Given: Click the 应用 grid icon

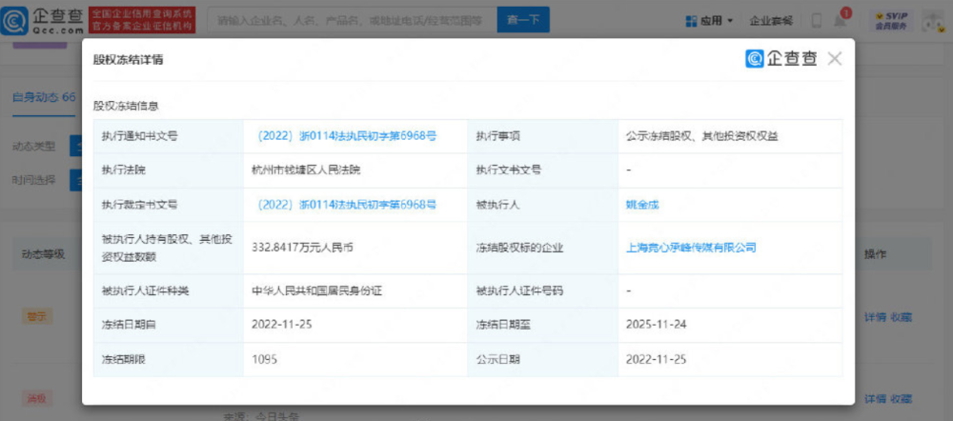Looking at the screenshot, I should 692,20.
